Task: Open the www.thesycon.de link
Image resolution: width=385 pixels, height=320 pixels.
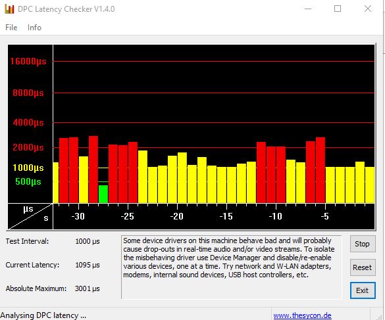Action: 302,315
